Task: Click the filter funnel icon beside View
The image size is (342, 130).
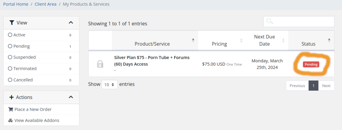Action: tap(12, 22)
